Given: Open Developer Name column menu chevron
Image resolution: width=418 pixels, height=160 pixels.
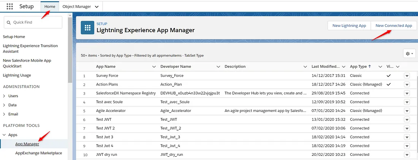Looking at the screenshot, I should [x=218, y=67].
